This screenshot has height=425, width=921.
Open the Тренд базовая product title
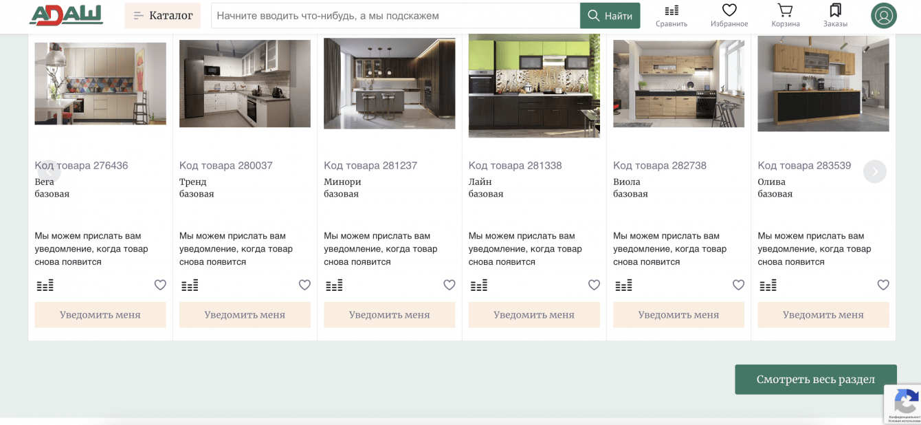click(x=197, y=188)
